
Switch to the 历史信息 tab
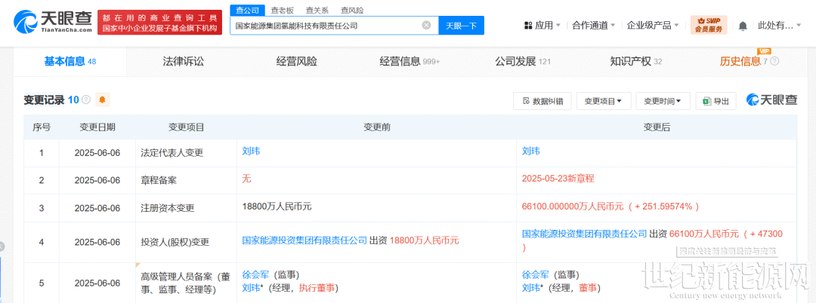(x=744, y=61)
